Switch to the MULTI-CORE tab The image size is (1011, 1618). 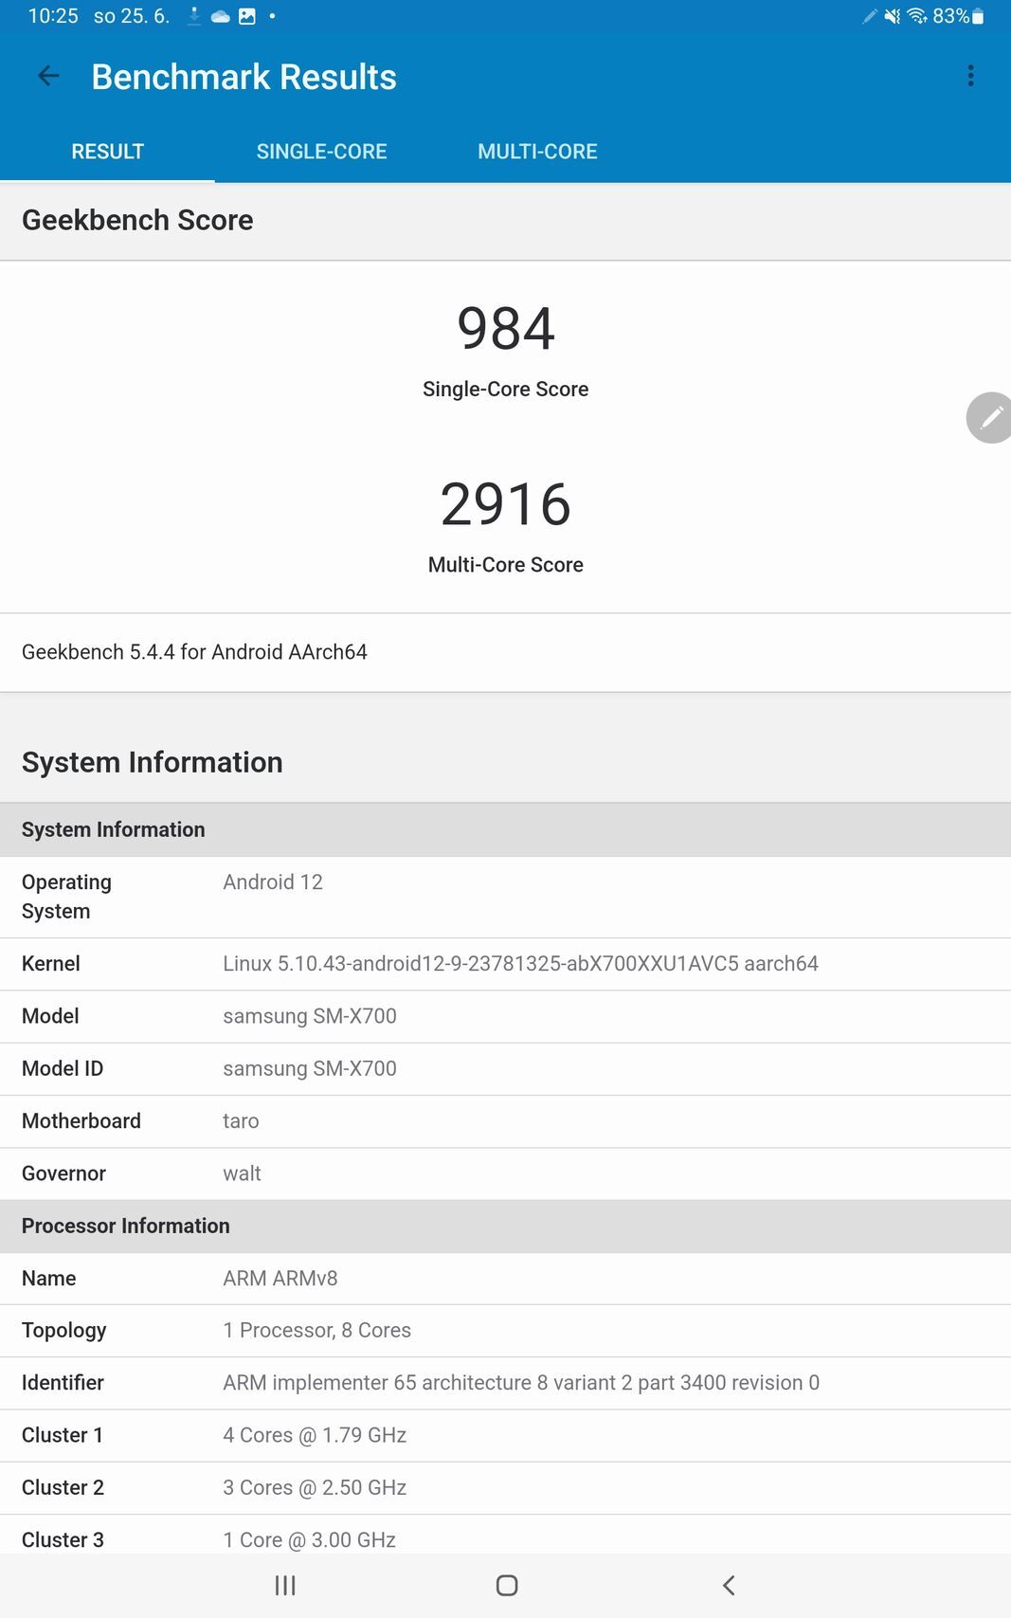point(537,152)
